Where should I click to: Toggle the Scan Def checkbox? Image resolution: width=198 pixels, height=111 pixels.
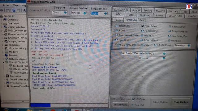click(x=133, y=105)
